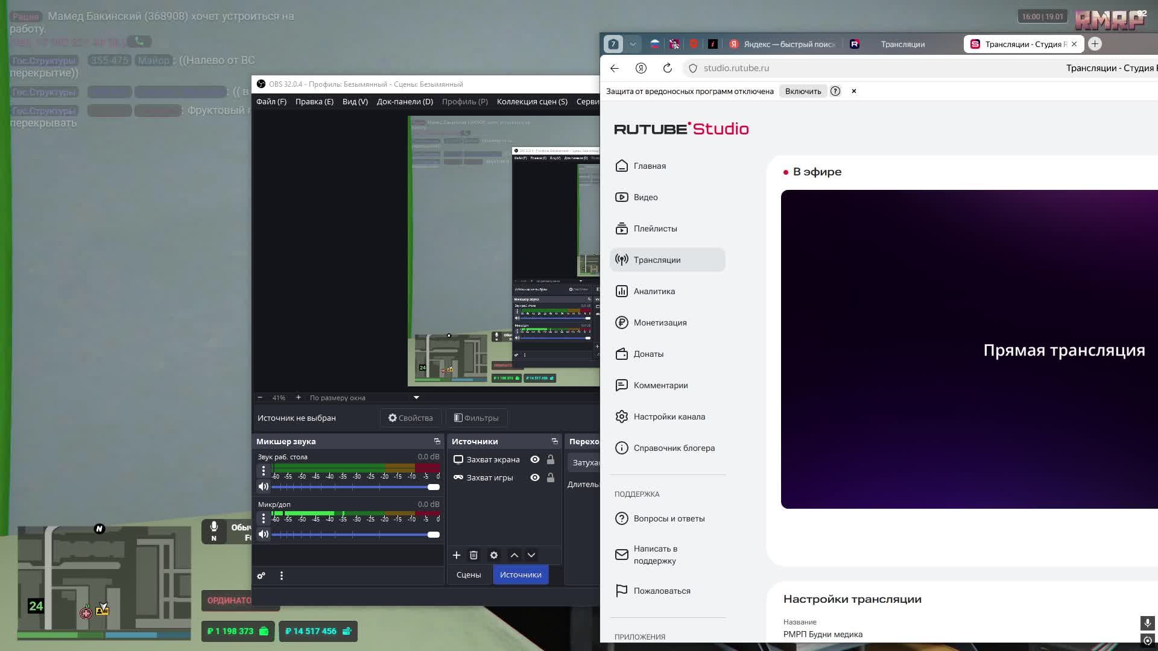1158x651 pixels.
Task: Click the trash icon to remove source
Action: pyautogui.click(x=473, y=555)
